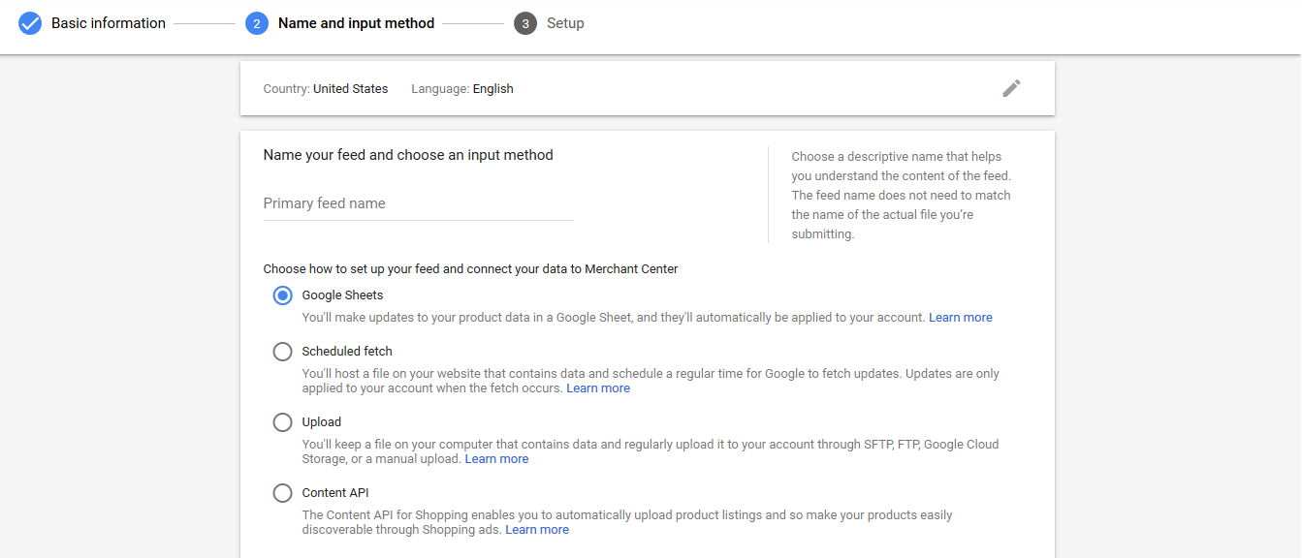This screenshot has width=1302, height=558.
Task: Select the Upload radio button
Action: 282,422
